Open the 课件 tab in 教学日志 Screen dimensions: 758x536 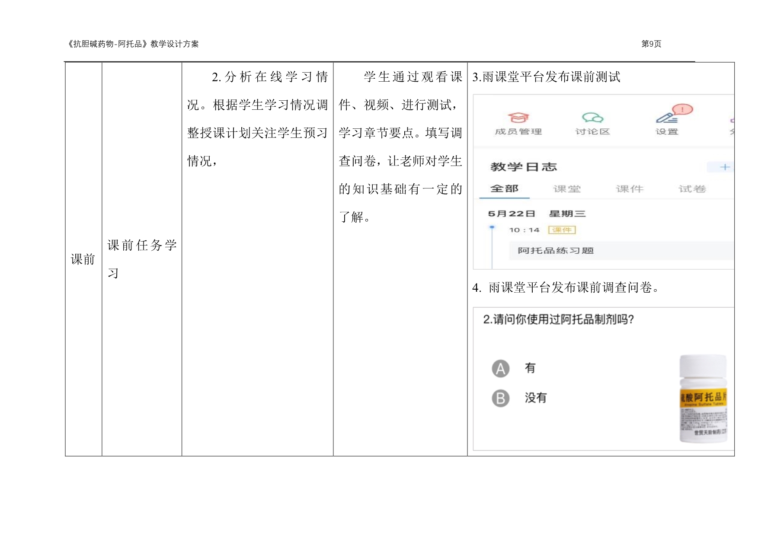coord(630,189)
